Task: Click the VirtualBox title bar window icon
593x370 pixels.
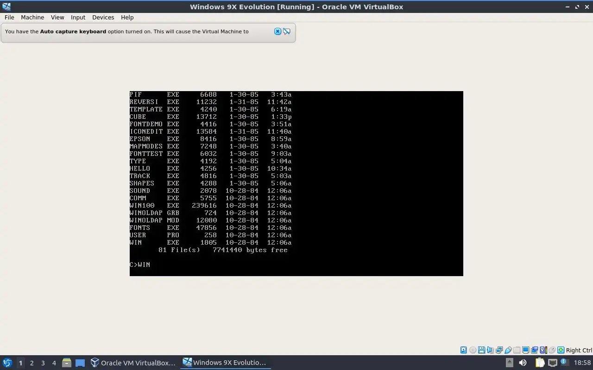Action: [6, 6]
